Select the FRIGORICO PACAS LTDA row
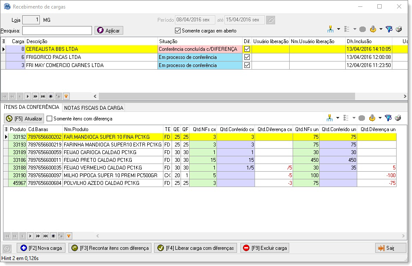The width and height of the screenshot is (412, 266). (x=204, y=57)
